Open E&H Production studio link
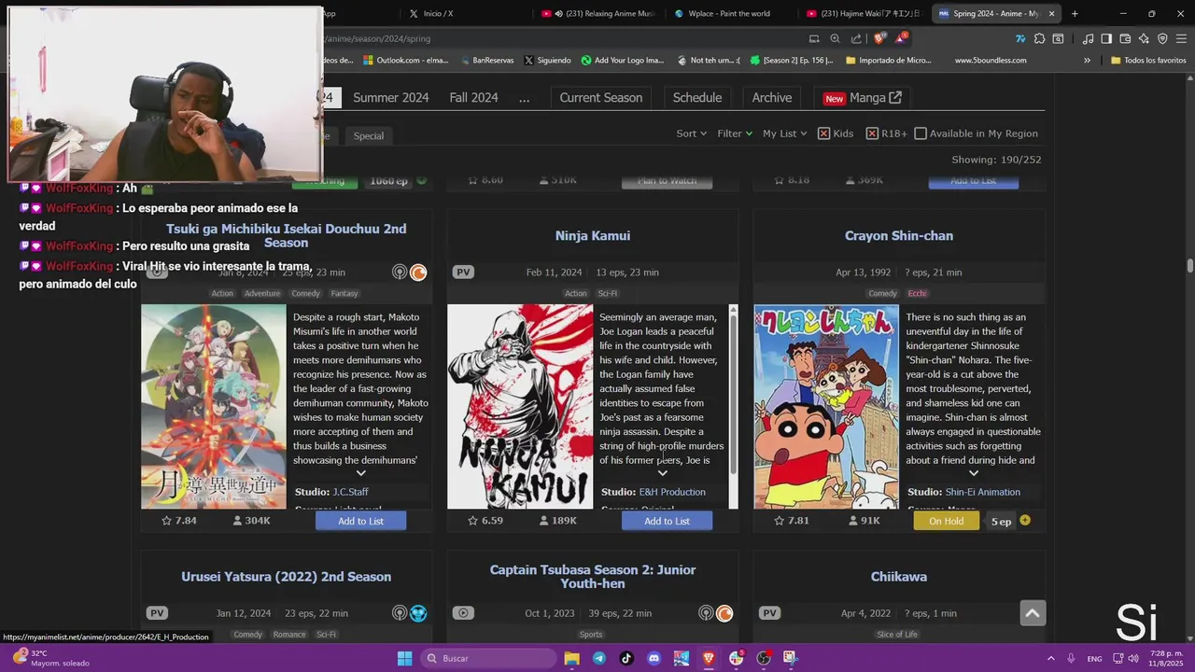Screen dimensions: 1195x672 pos(672,492)
